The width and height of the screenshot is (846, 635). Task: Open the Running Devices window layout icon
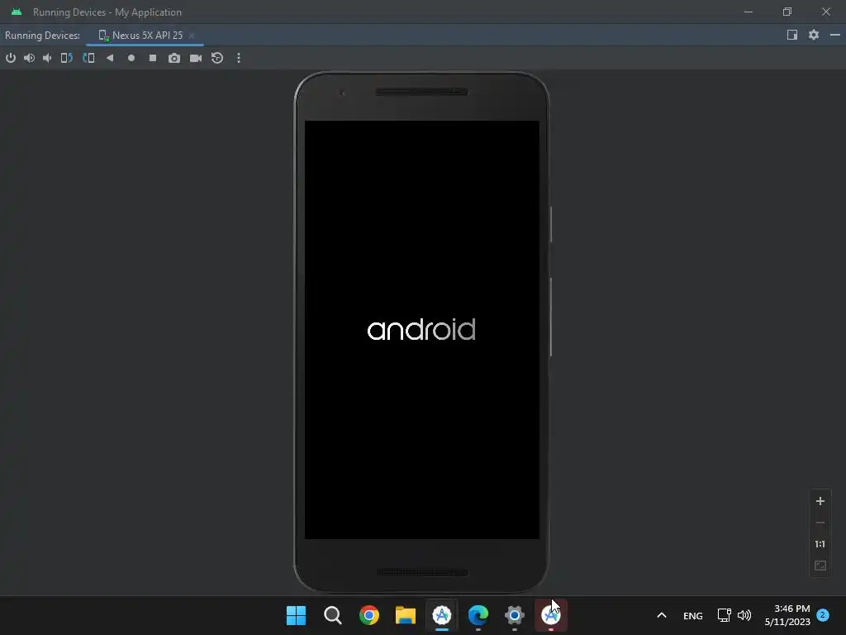click(792, 35)
